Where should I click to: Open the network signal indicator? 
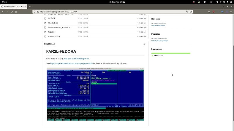coord(221,2)
